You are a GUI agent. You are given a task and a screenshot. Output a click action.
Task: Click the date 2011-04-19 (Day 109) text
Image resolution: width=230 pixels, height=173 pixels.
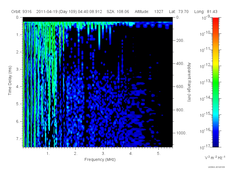pos(56,12)
